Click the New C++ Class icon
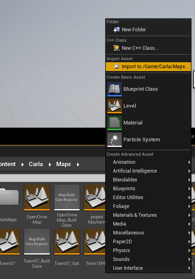This screenshot has width=195, height=279. click(x=116, y=48)
